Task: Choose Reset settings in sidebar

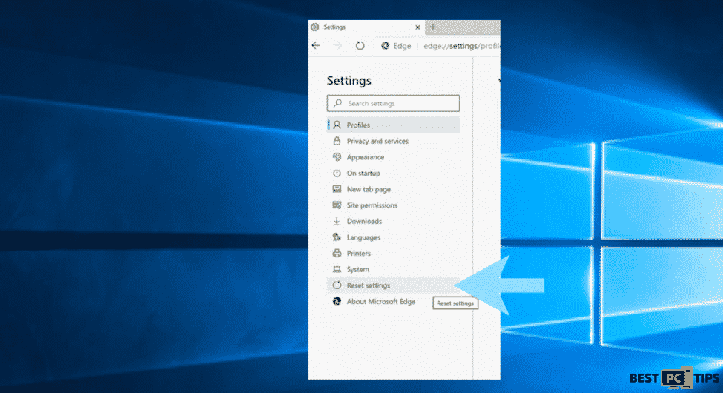Action: pos(393,285)
